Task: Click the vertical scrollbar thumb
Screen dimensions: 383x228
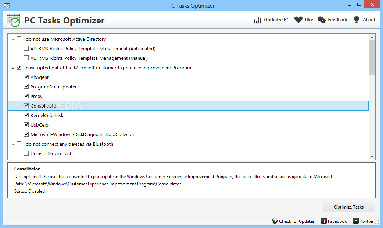Action: click(372, 58)
